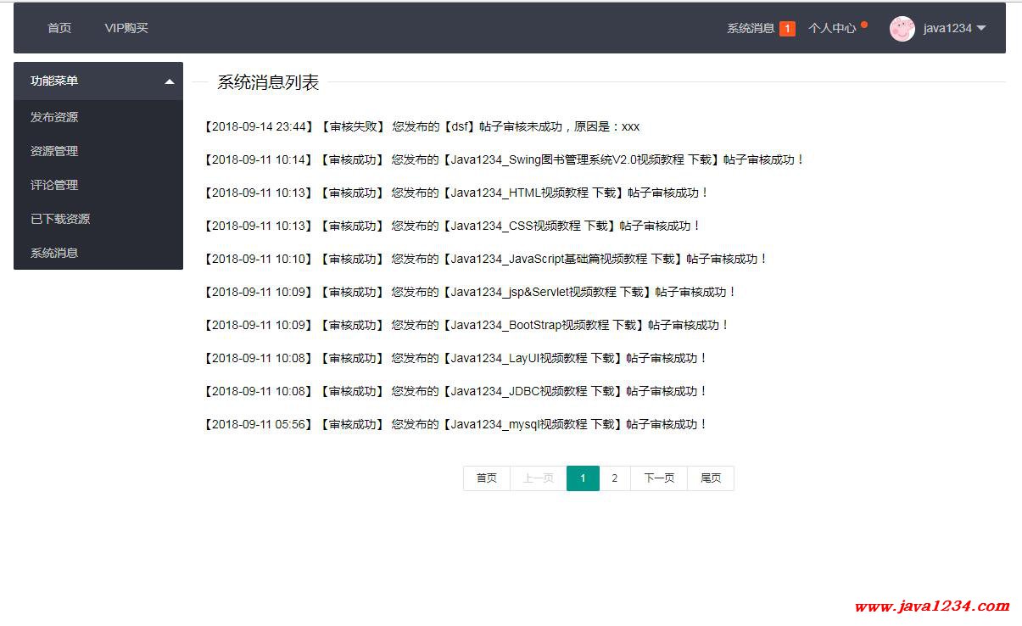Viewport: 1022px width, 626px height.
Task: Click 上一页 pagination button
Action: (x=539, y=478)
